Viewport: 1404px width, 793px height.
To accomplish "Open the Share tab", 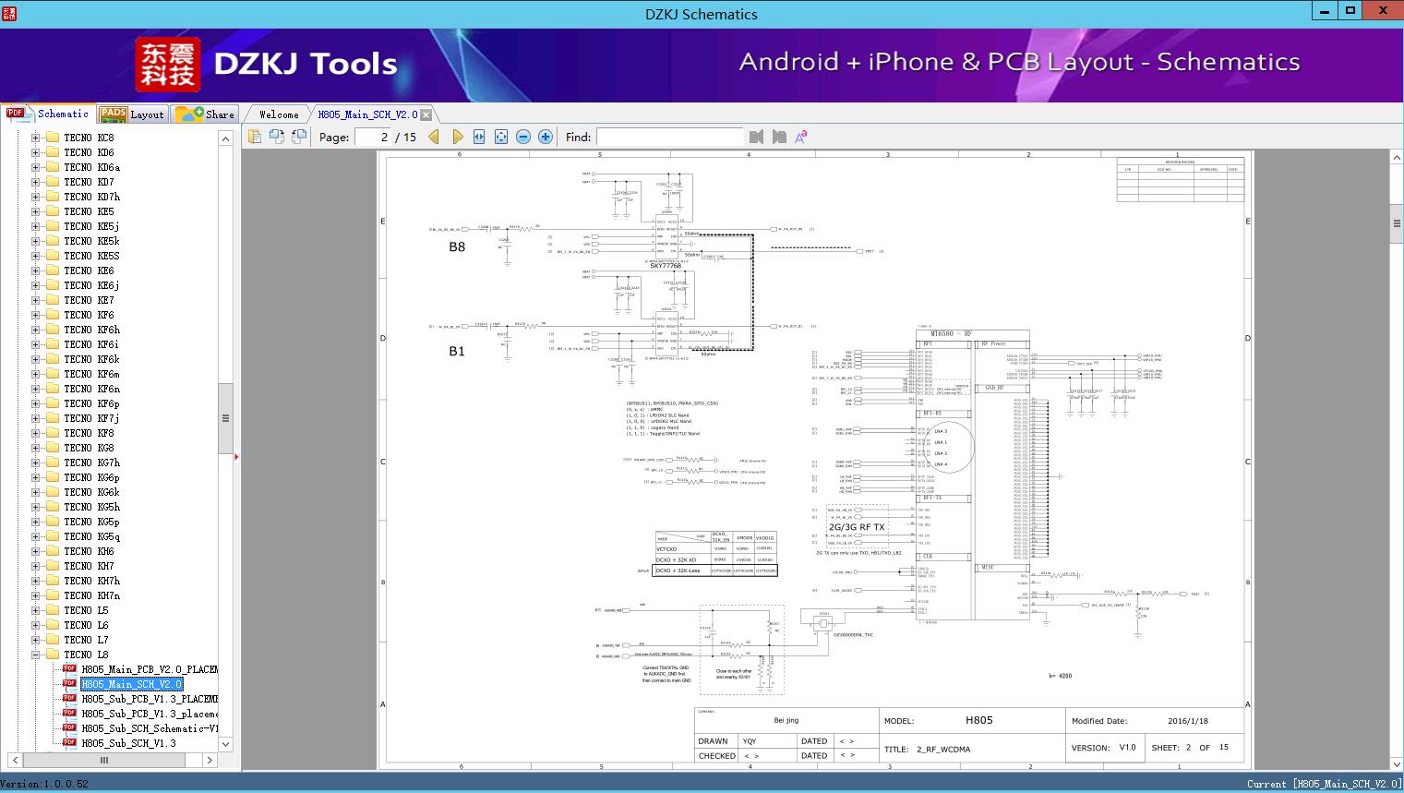I will [206, 114].
